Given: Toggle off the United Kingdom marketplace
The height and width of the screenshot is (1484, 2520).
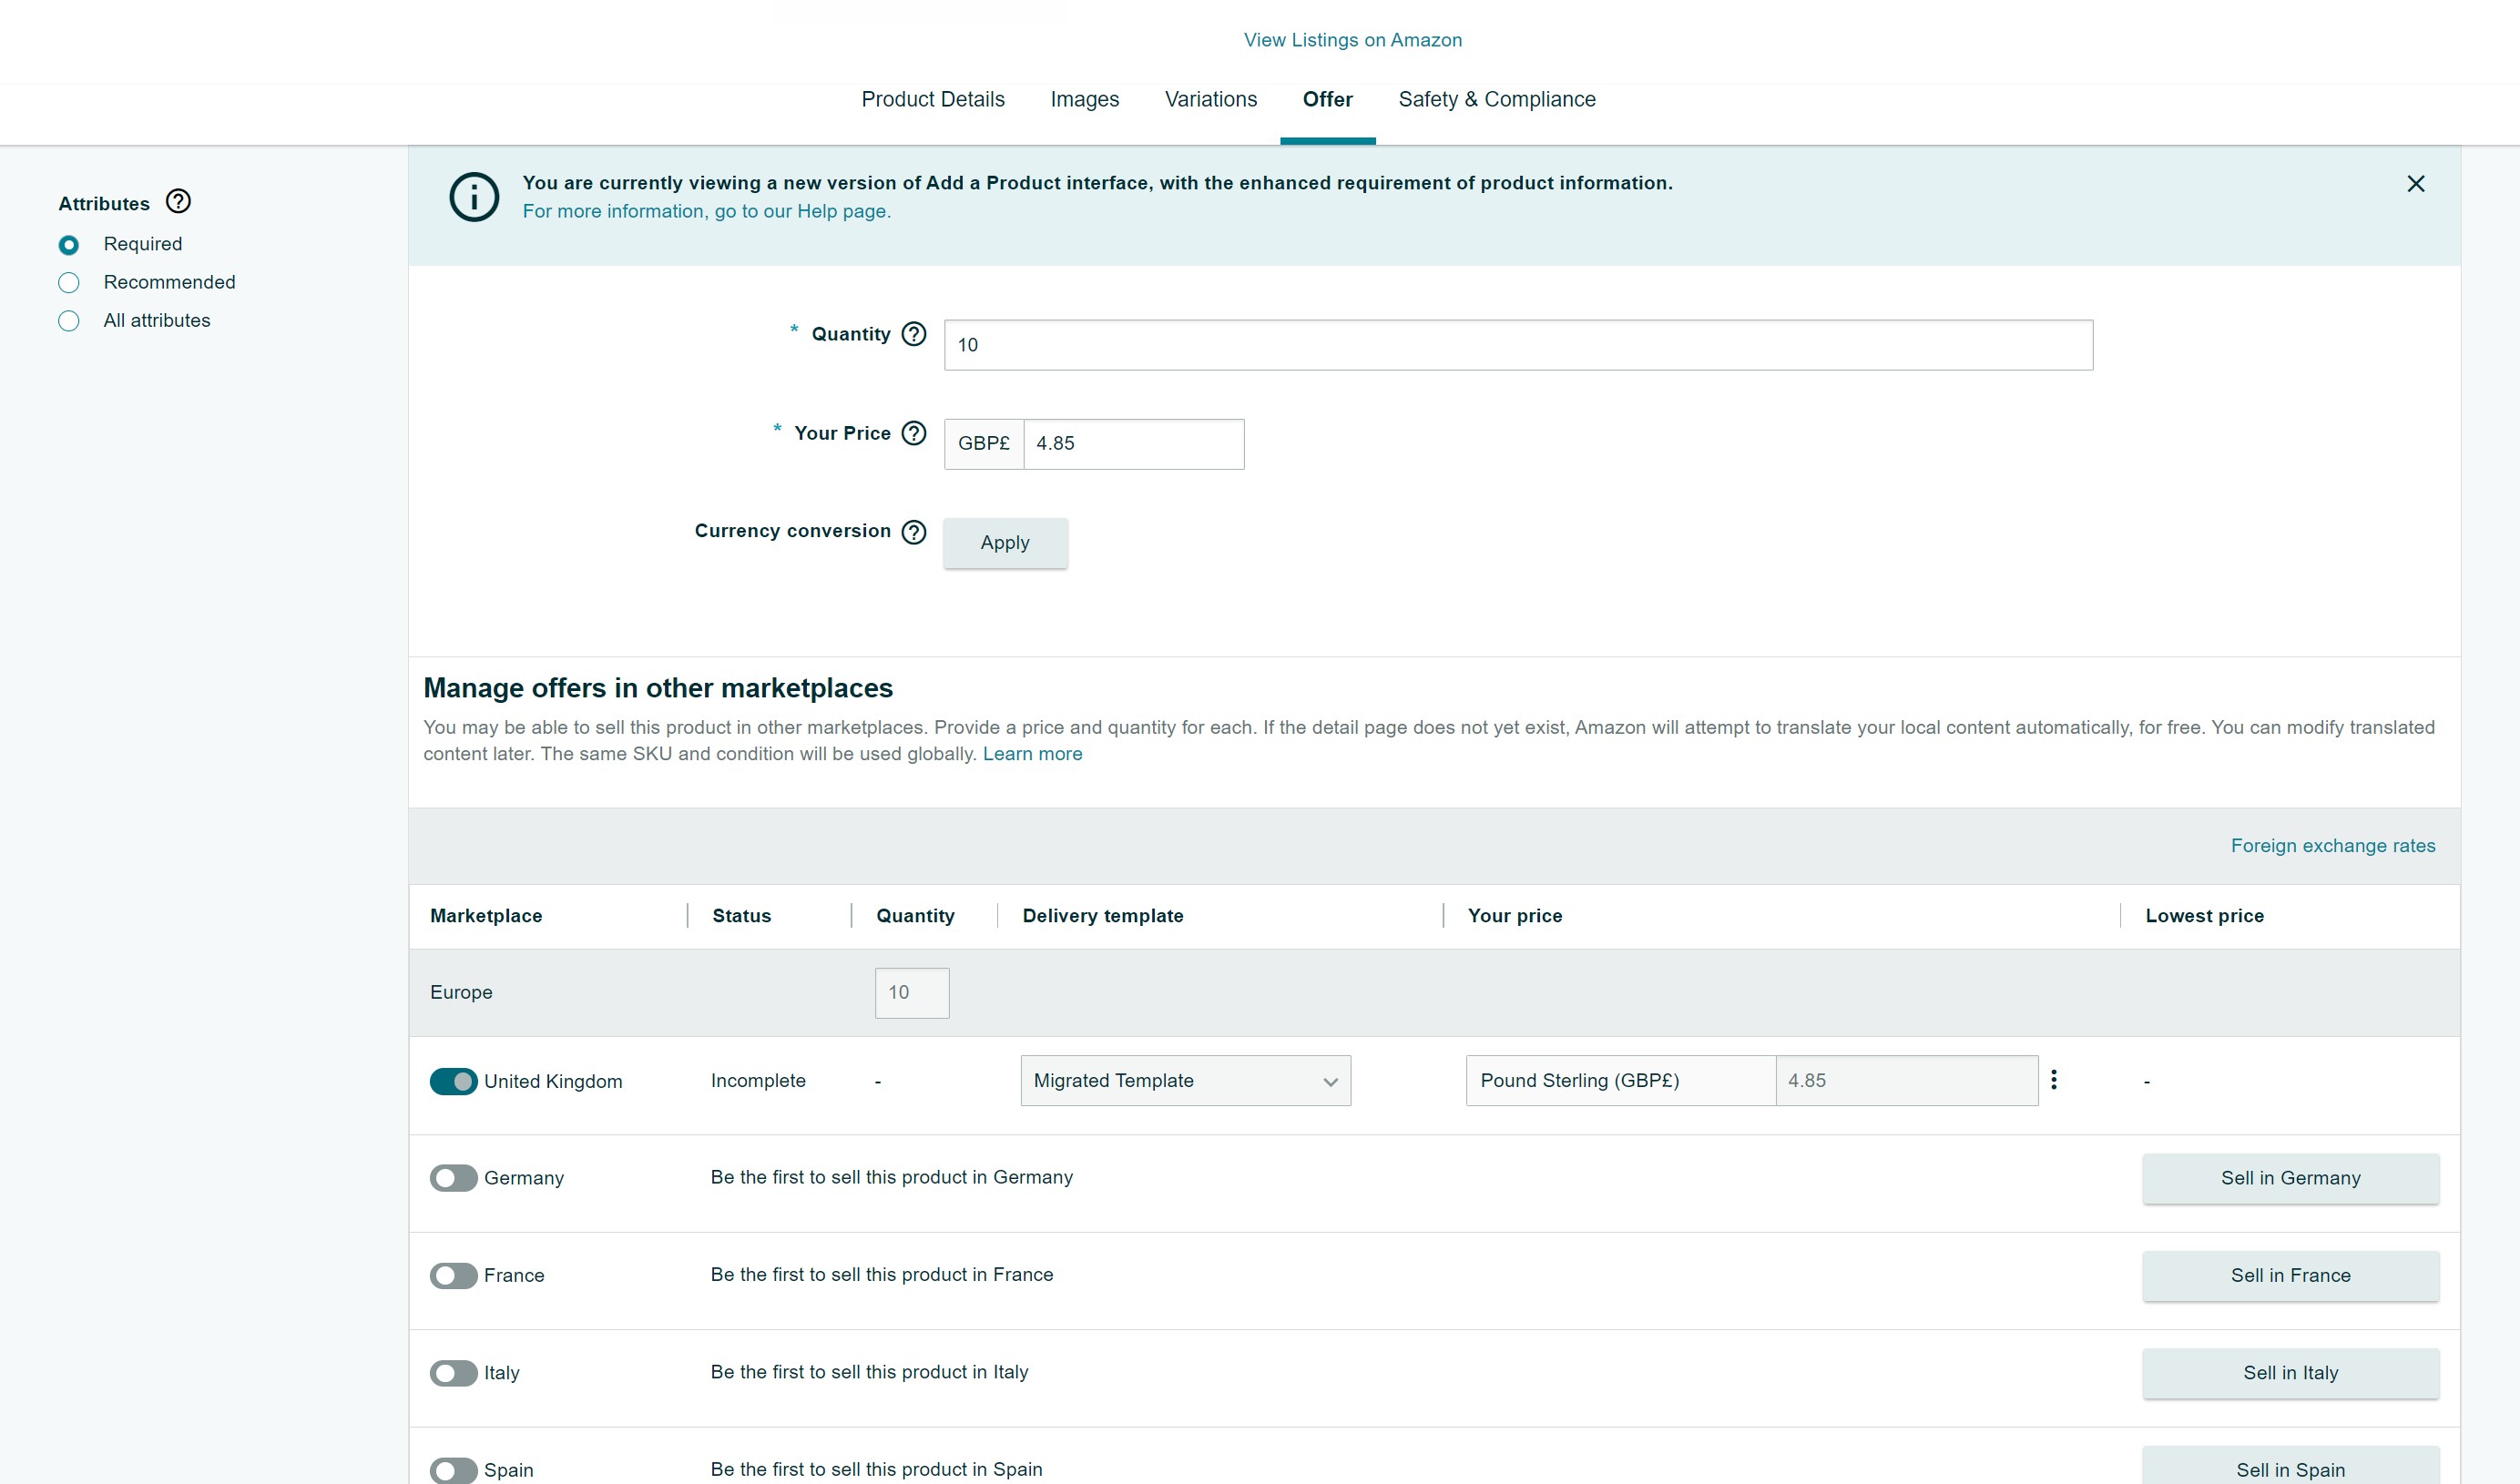Looking at the screenshot, I should tap(453, 1082).
